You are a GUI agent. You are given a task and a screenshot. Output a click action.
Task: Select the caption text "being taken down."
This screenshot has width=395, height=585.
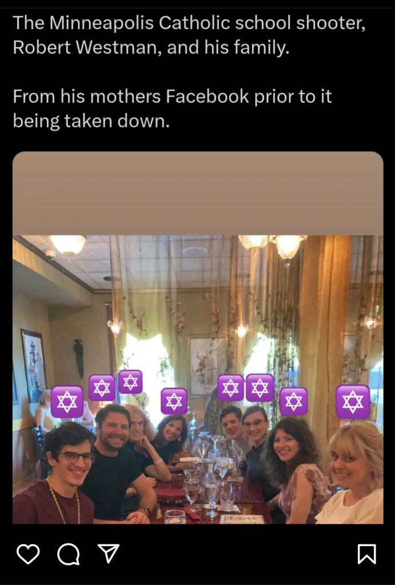point(91,121)
